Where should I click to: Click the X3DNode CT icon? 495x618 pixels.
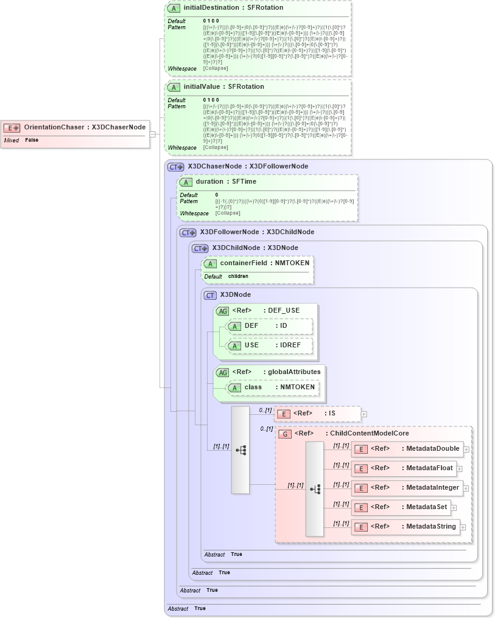tap(210, 296)
